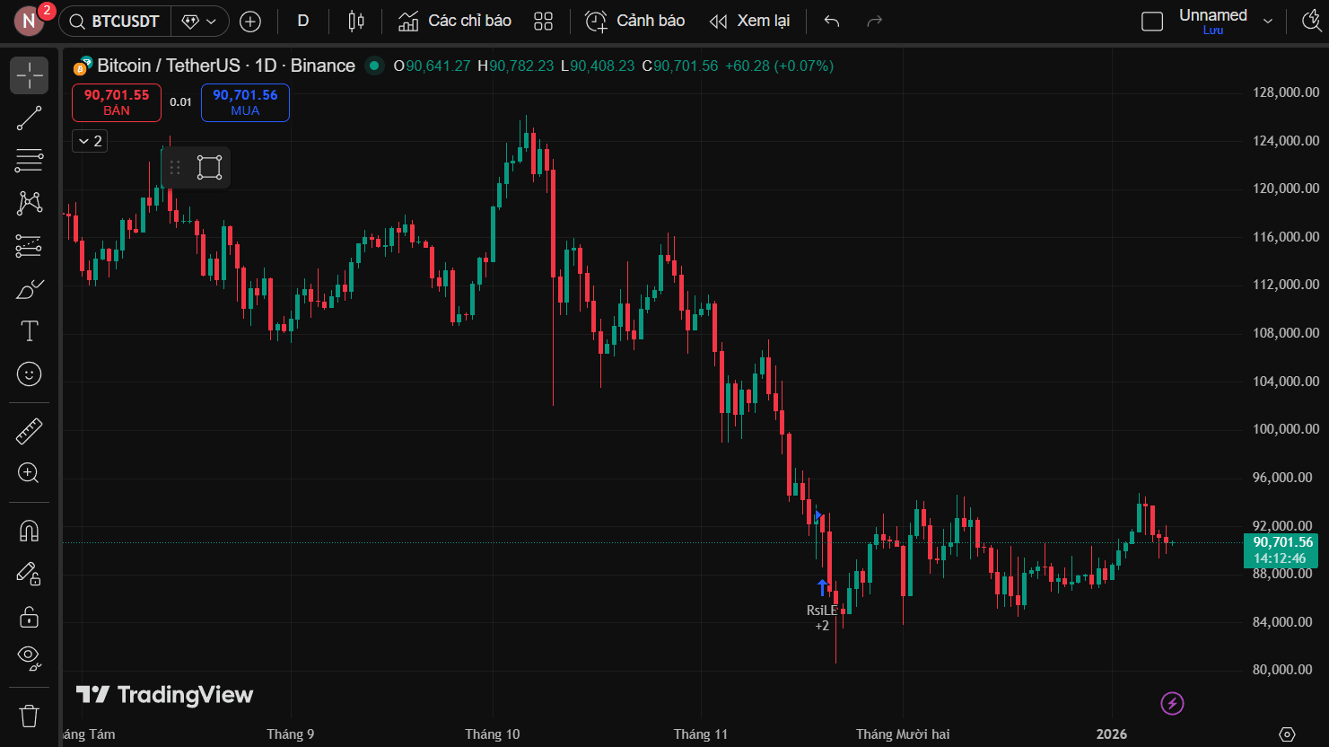1329x747 pixels.
Task: Start bar replay with Xem lại
Action: (750, 22)
